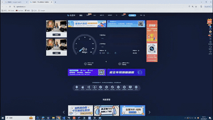Open Chrome from the Windows taskbar
213x120 pixels.
pos(59,118)
